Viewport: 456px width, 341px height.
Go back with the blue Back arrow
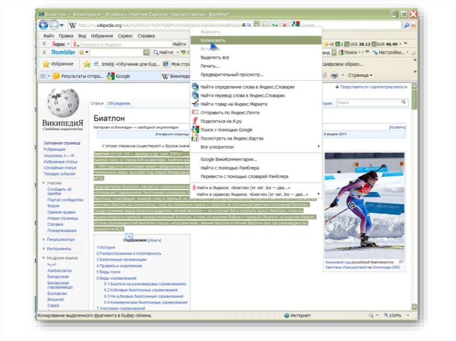(44, 25)
